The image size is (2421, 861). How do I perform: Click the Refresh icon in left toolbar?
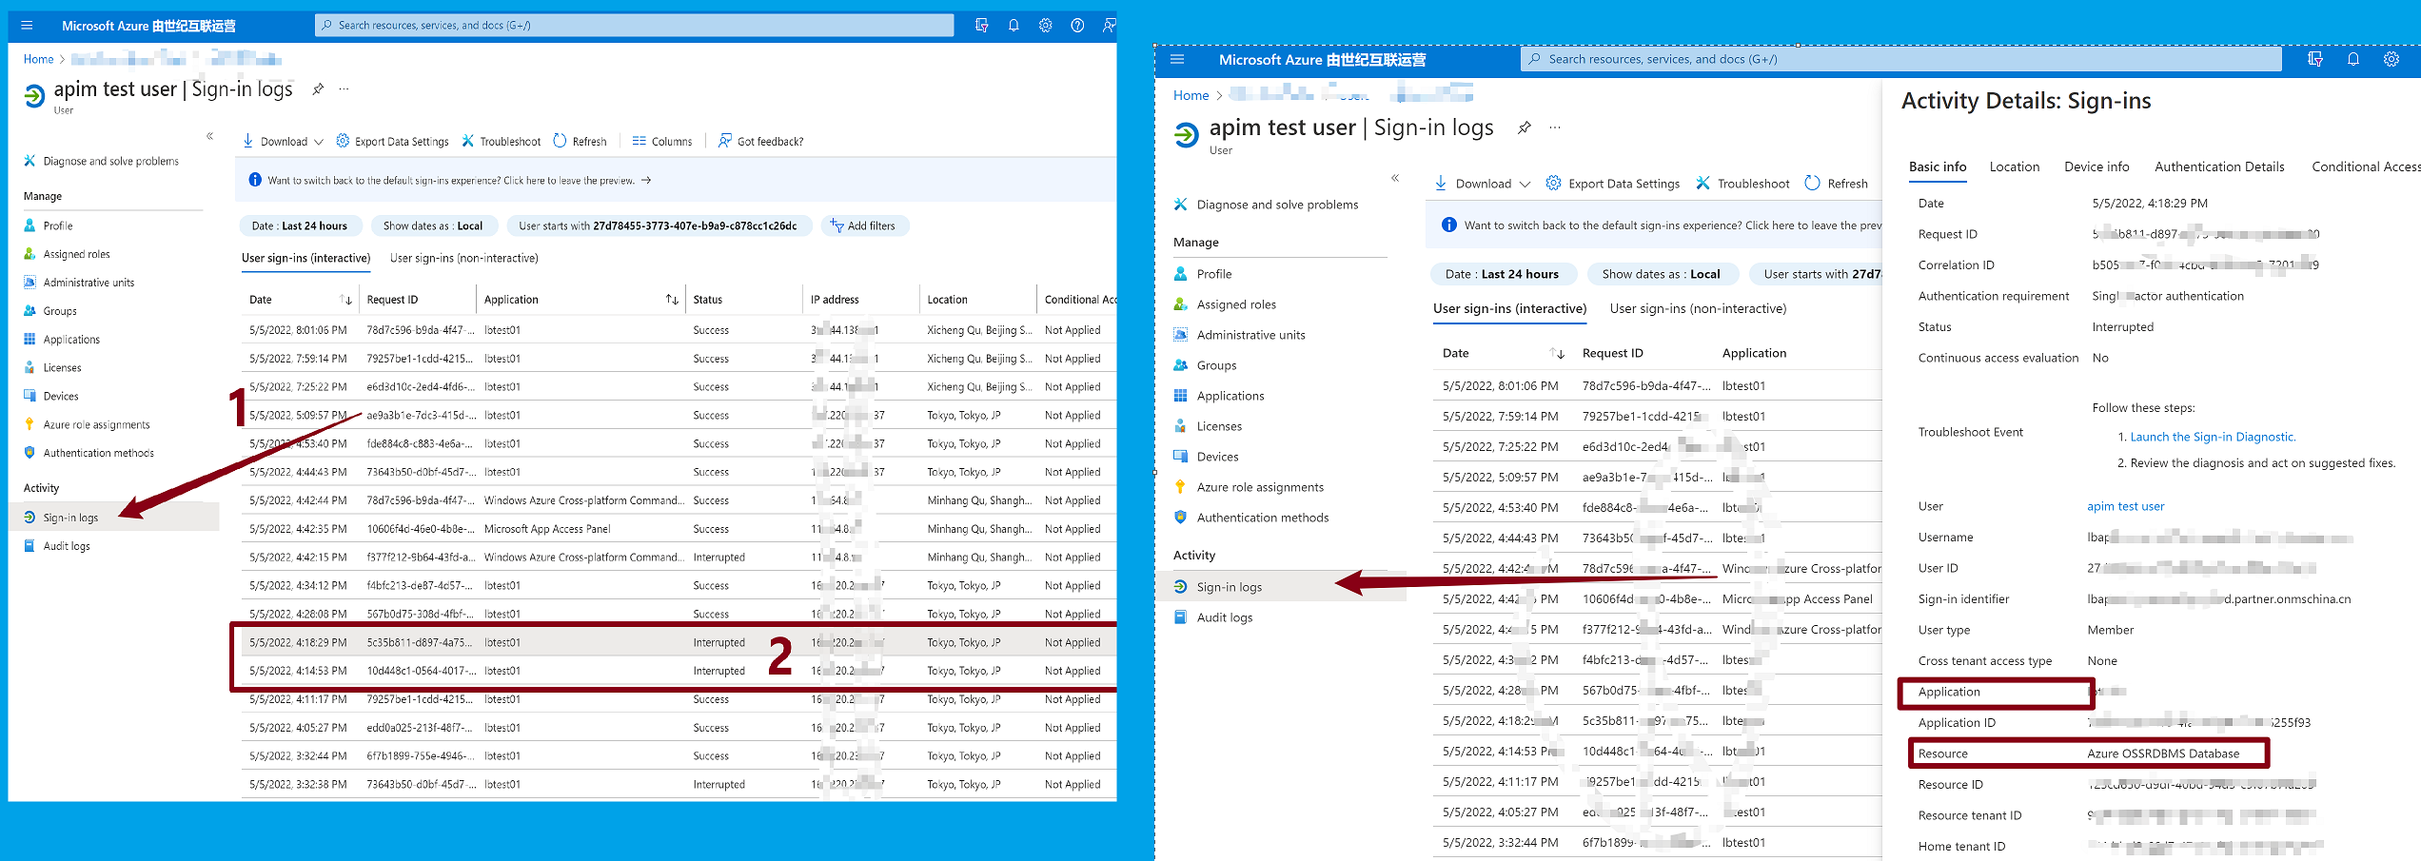click(x=561, y=141)
